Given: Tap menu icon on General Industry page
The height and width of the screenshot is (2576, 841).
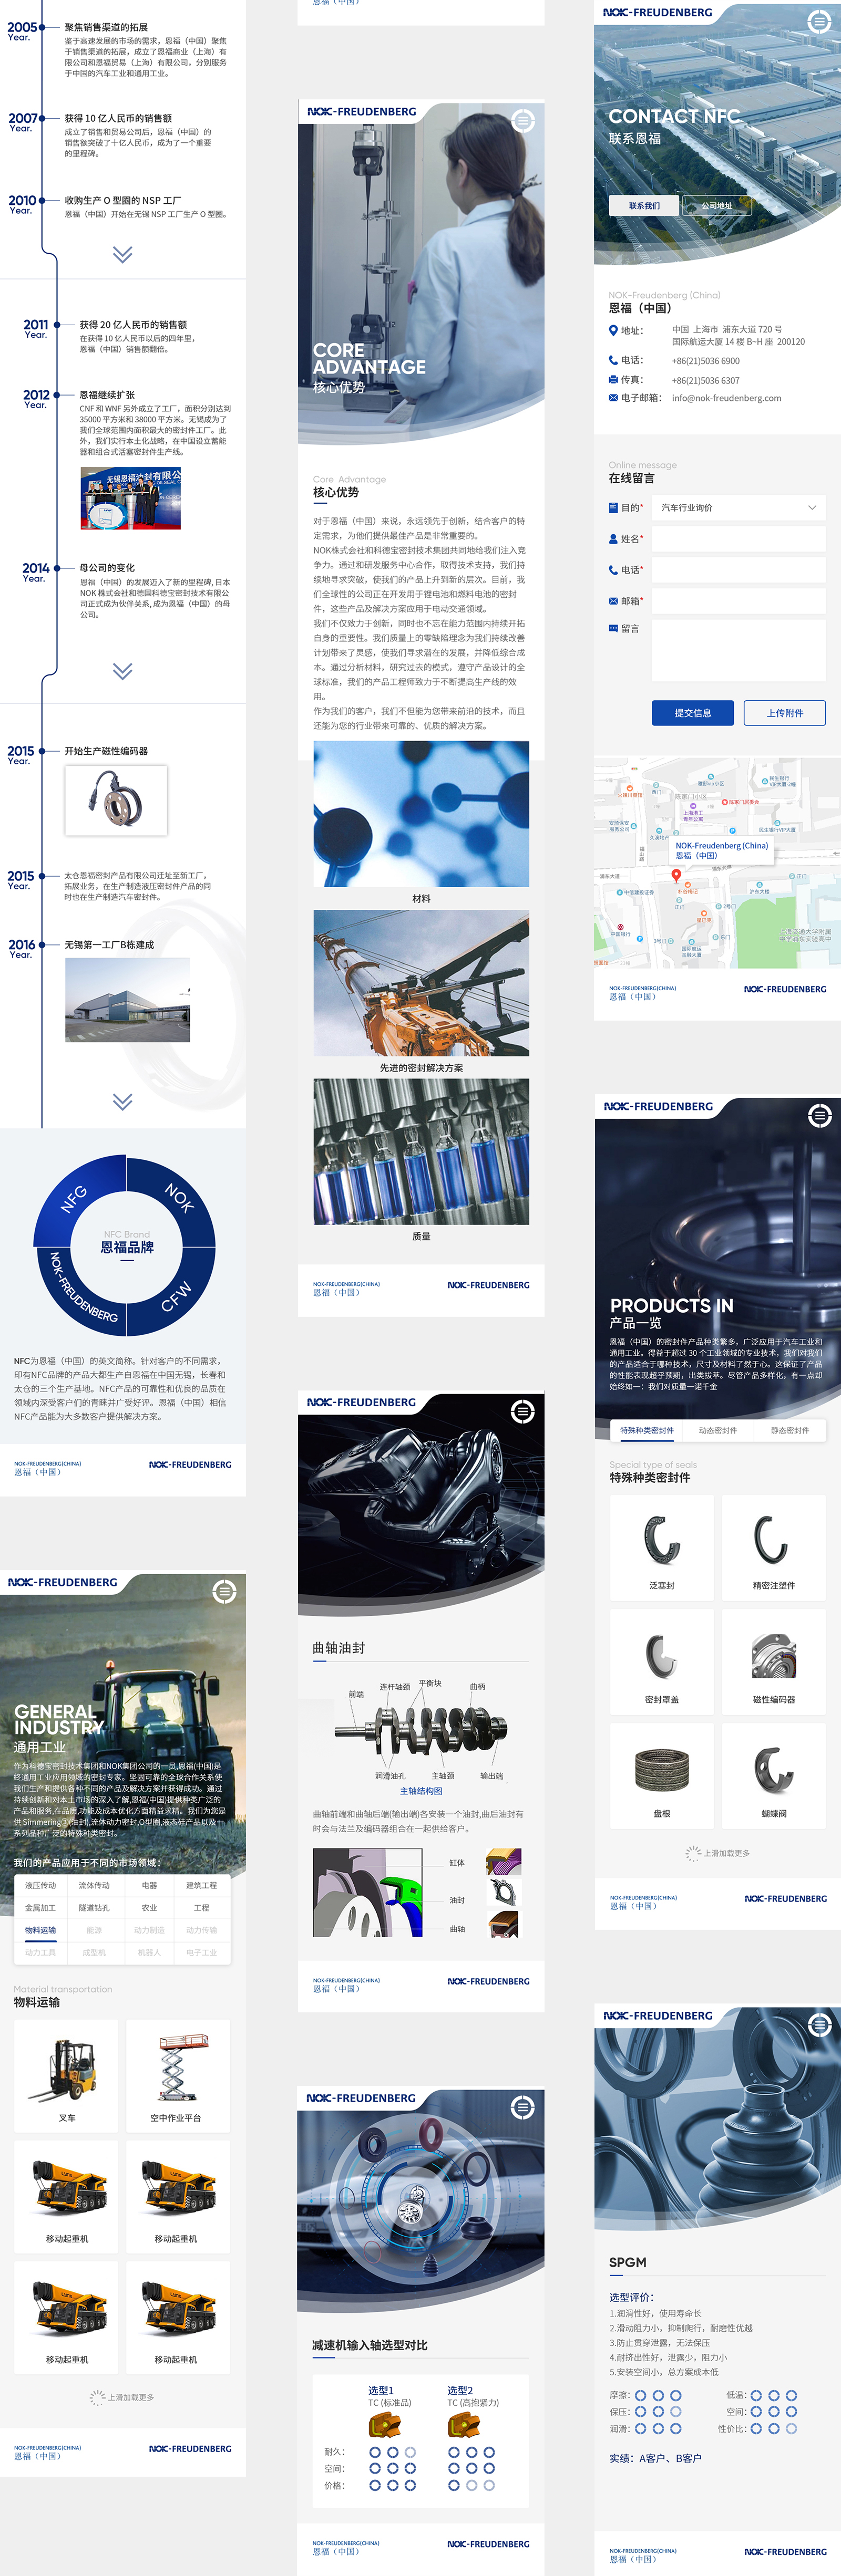Looking at the screenshot, I should [224, 1590].
